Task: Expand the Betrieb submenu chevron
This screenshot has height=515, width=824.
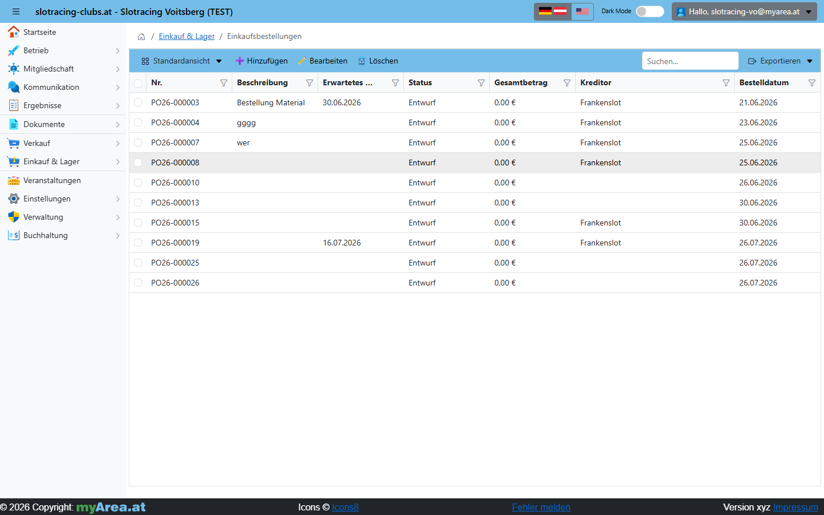Action: pyautogui.click(x=118, y=51)
